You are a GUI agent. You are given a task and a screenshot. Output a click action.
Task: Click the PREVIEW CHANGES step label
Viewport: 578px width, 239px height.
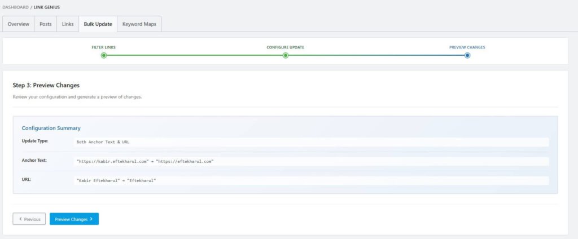click(x=467, y=47)
